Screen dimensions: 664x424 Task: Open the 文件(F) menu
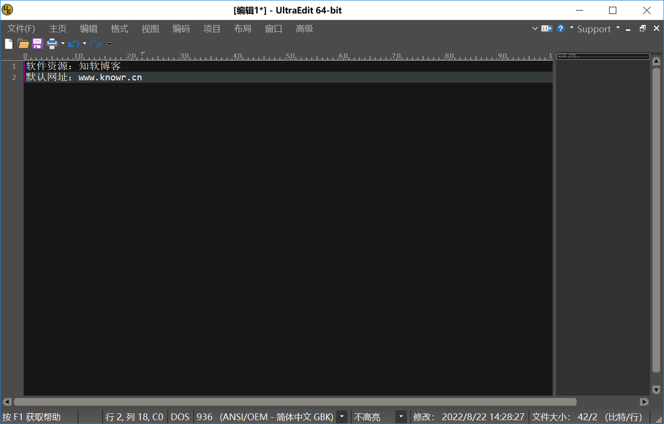[x=21, y=29]
